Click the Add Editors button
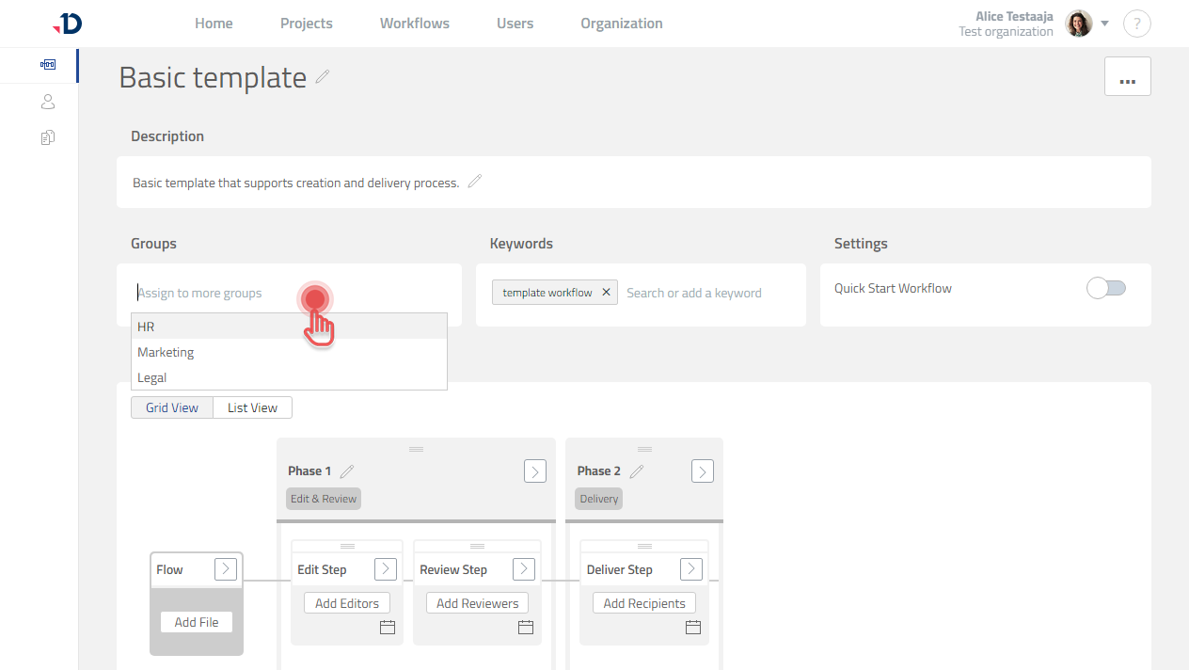Viewport: 1189px width, 670px height. 346,602
